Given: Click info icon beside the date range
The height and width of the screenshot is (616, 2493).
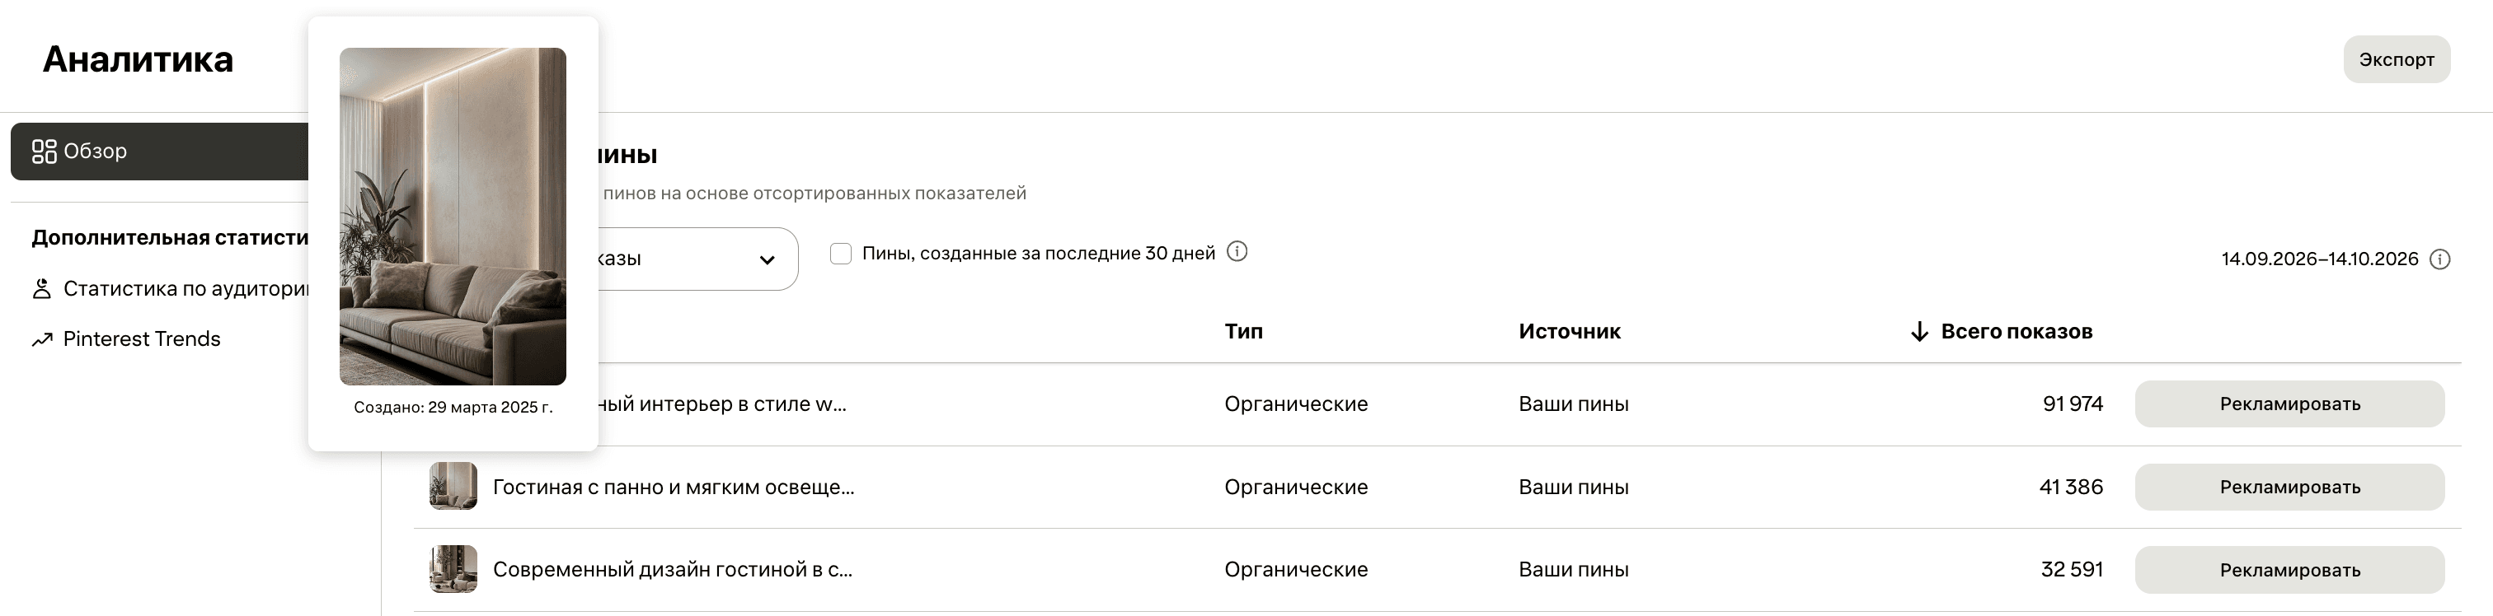Looking at the screenshot, I should coord(2439,259).
